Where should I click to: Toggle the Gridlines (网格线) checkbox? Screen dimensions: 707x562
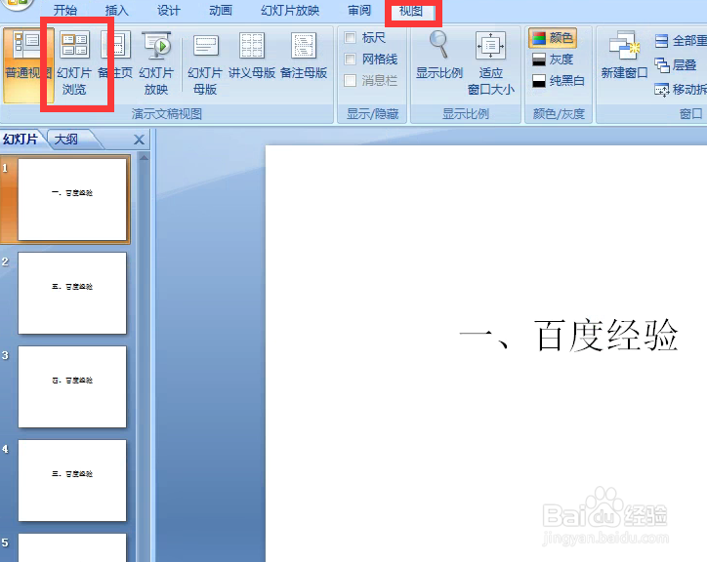351,60
